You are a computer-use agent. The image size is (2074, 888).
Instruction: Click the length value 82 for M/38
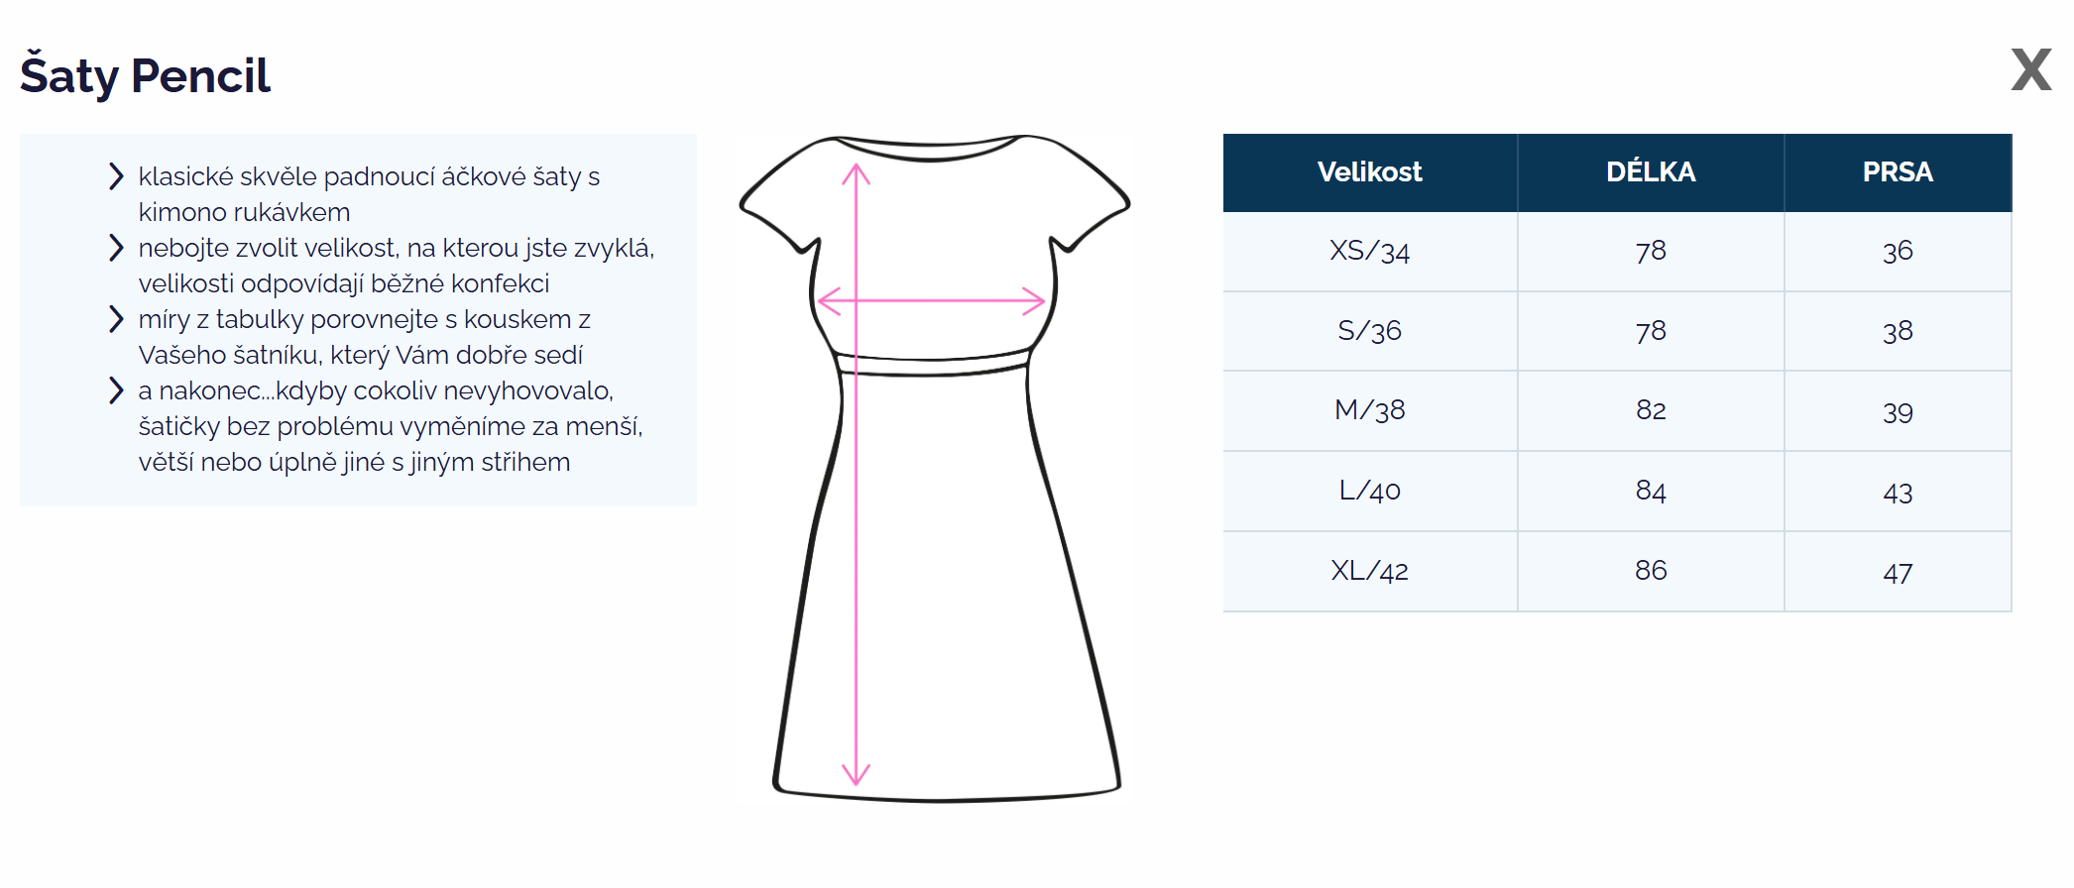click(x=1651, y=410)
